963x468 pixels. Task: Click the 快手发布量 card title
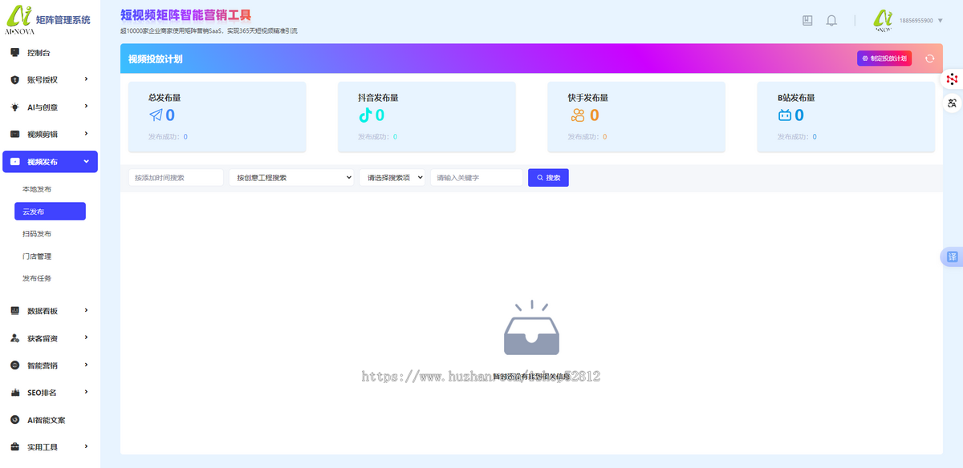pos(588,98)
